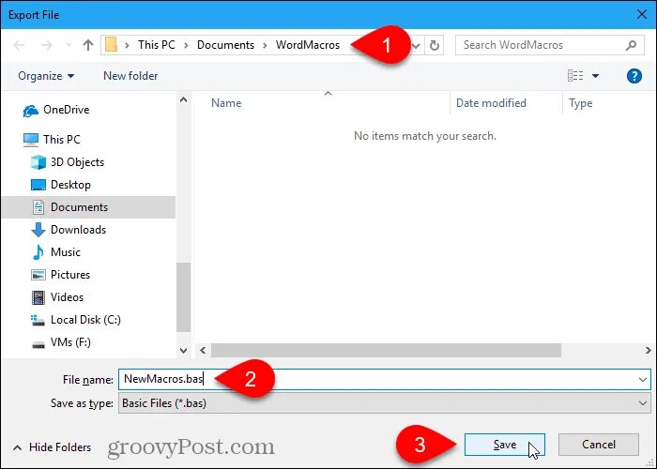Click the folder icon in address bar
Image resolution: width=657 pixels, height=469 pixels.
click(111, 45)
